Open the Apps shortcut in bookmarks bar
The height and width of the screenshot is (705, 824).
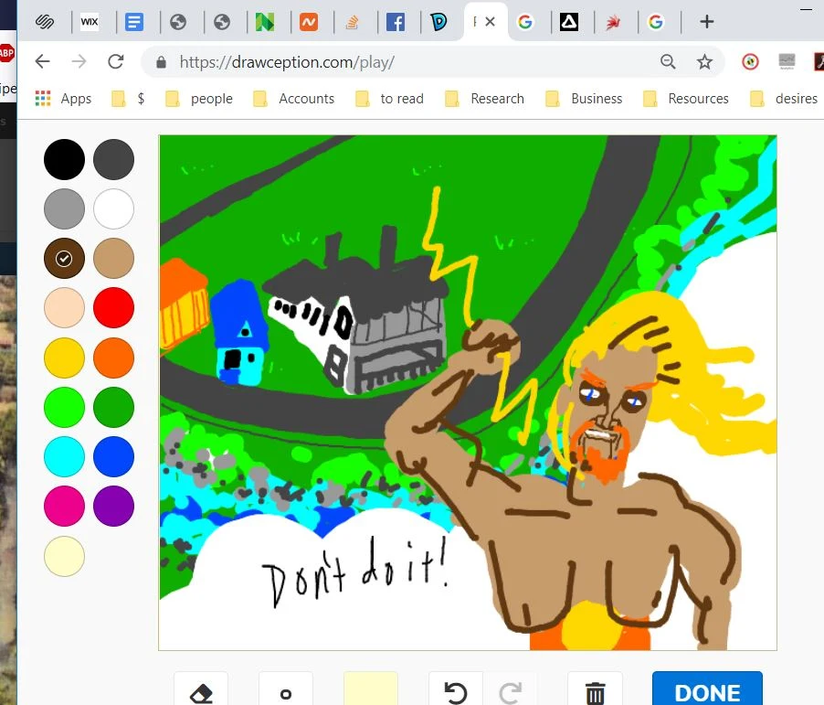coord(63,99)
